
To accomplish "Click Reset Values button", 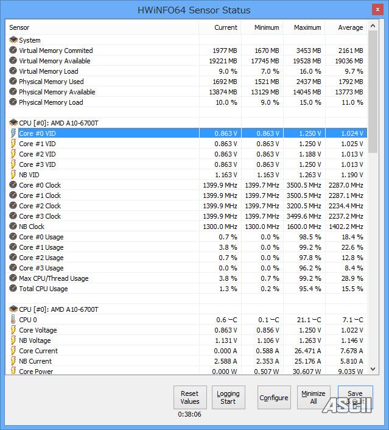I will (x=190, y=397).
